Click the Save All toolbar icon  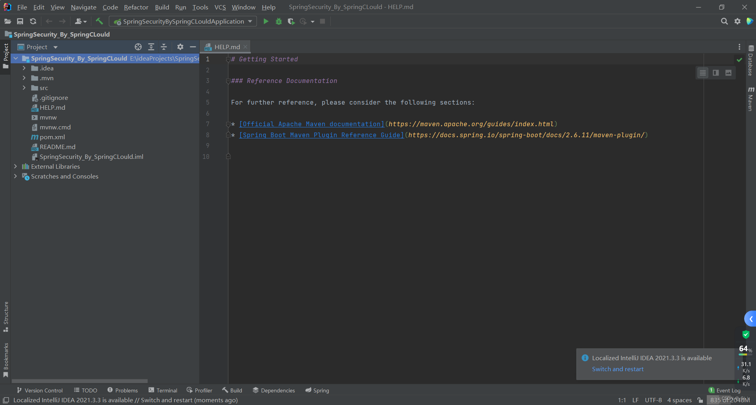[20, 21]
